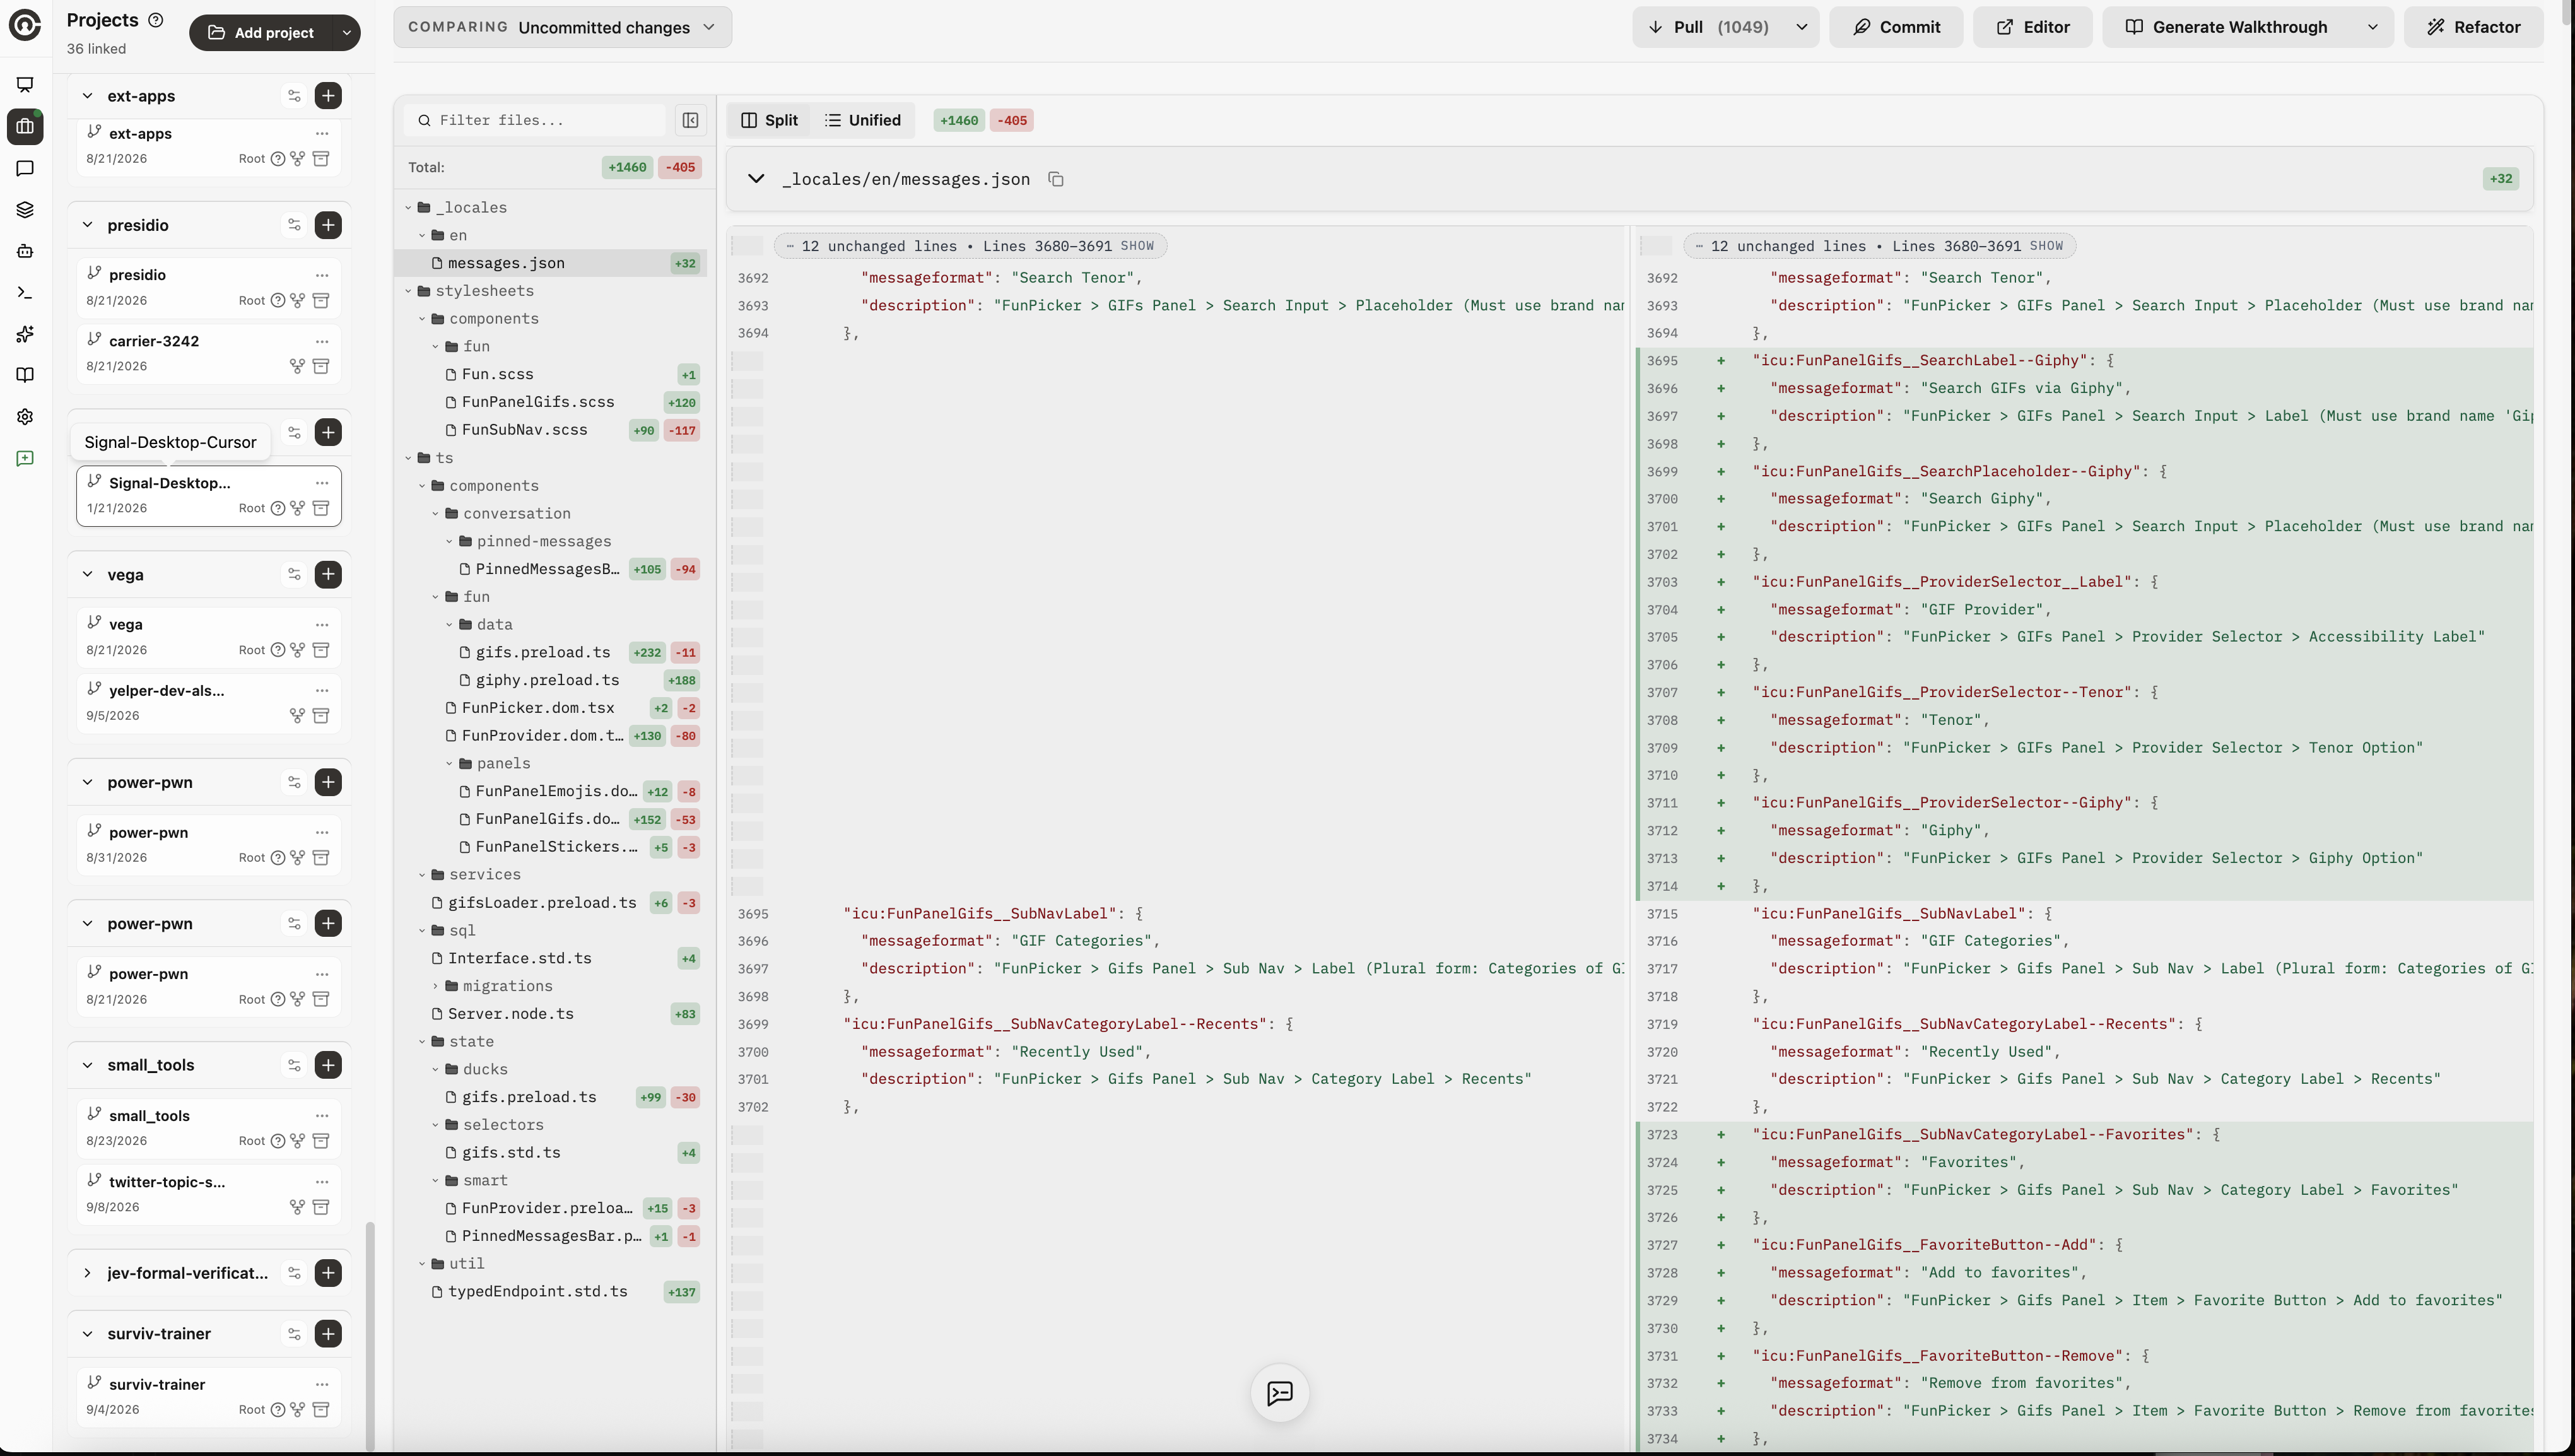Click the projects list scrollbar
The height and width of the screenshot is (1456, 2575).
click(370, 1335)
